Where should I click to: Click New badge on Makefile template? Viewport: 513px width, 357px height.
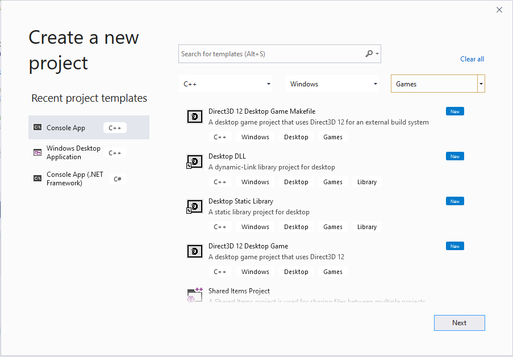click(x=454, y=111)
